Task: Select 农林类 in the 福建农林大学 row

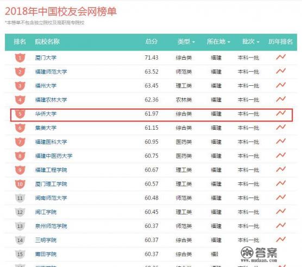Action: 184,100
